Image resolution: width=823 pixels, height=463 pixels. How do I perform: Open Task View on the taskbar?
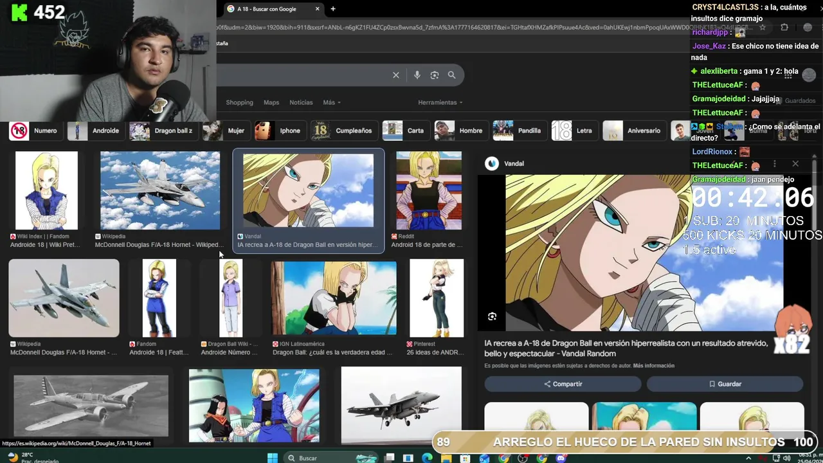(x=390, y=458)
